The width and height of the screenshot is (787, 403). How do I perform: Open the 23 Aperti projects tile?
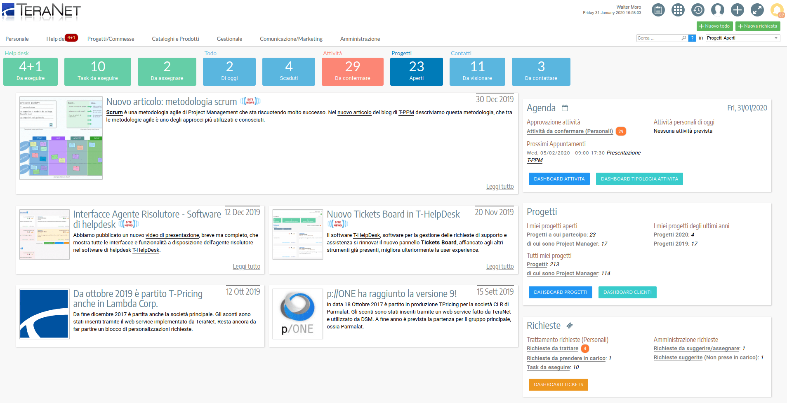(x=417, y=72)
